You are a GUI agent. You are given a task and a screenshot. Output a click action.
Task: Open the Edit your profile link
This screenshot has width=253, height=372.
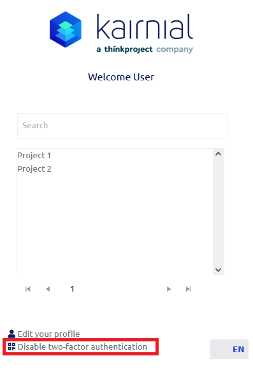coord(48,334)
